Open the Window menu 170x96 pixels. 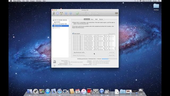[x=39, y=1]
